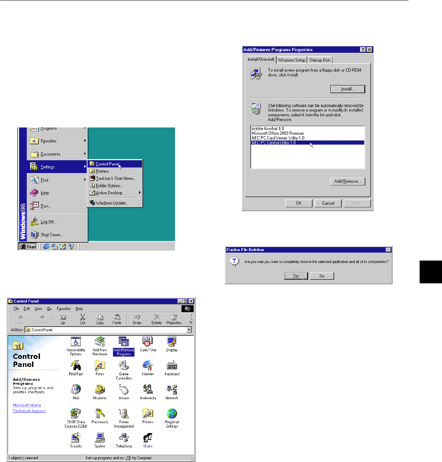
Task: Follow the Microsoft Home link
Action: 27,405
